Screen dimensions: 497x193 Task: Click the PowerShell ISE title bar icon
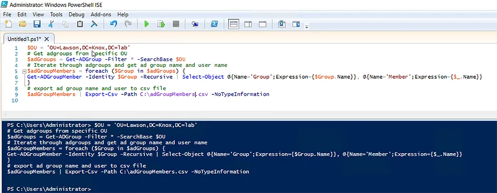4,5
